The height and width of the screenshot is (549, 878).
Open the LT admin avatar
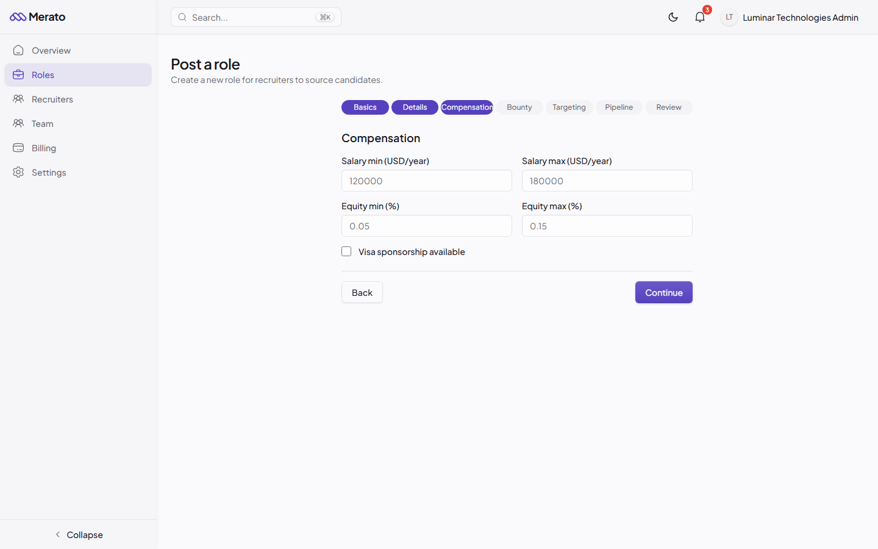(x=729, y=17)
